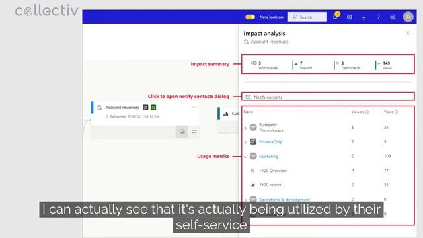Click the Refreshed 3/30/20 timestamp

(x=135, y=116)
